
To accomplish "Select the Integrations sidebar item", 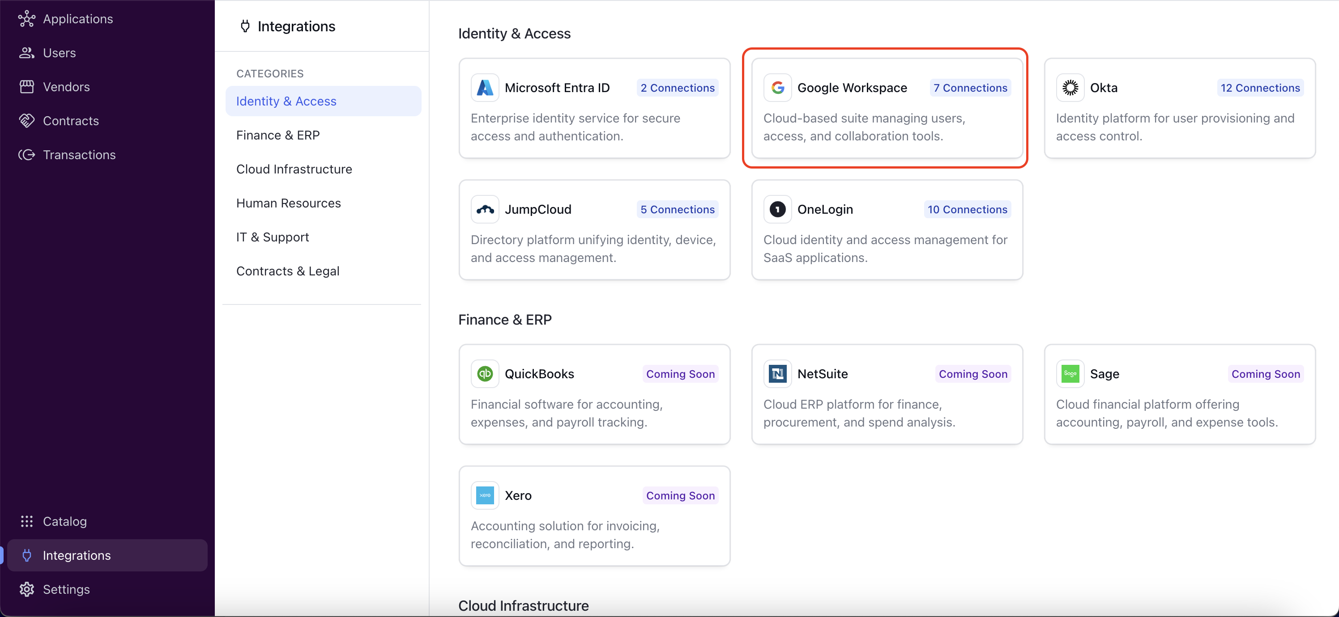I will pos(107,555).
